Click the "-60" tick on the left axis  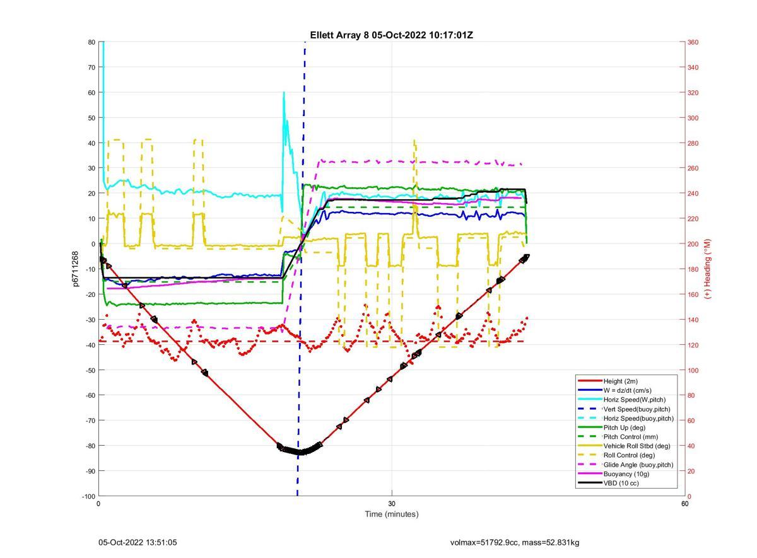coord(90,395)
